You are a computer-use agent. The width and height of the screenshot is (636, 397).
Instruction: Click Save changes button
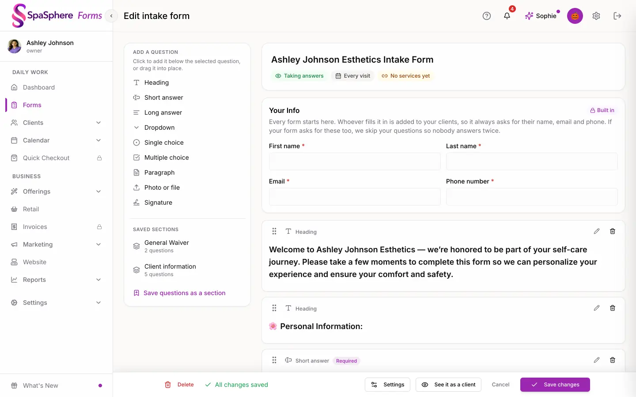click(x=555, y=385)
